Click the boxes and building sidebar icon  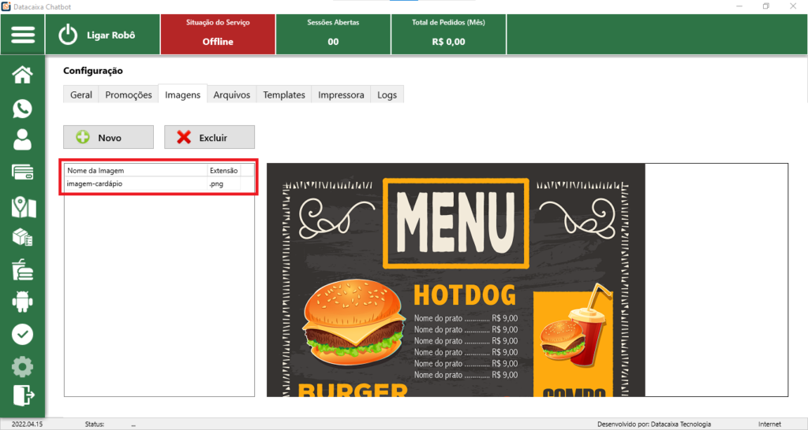(23, 237)
